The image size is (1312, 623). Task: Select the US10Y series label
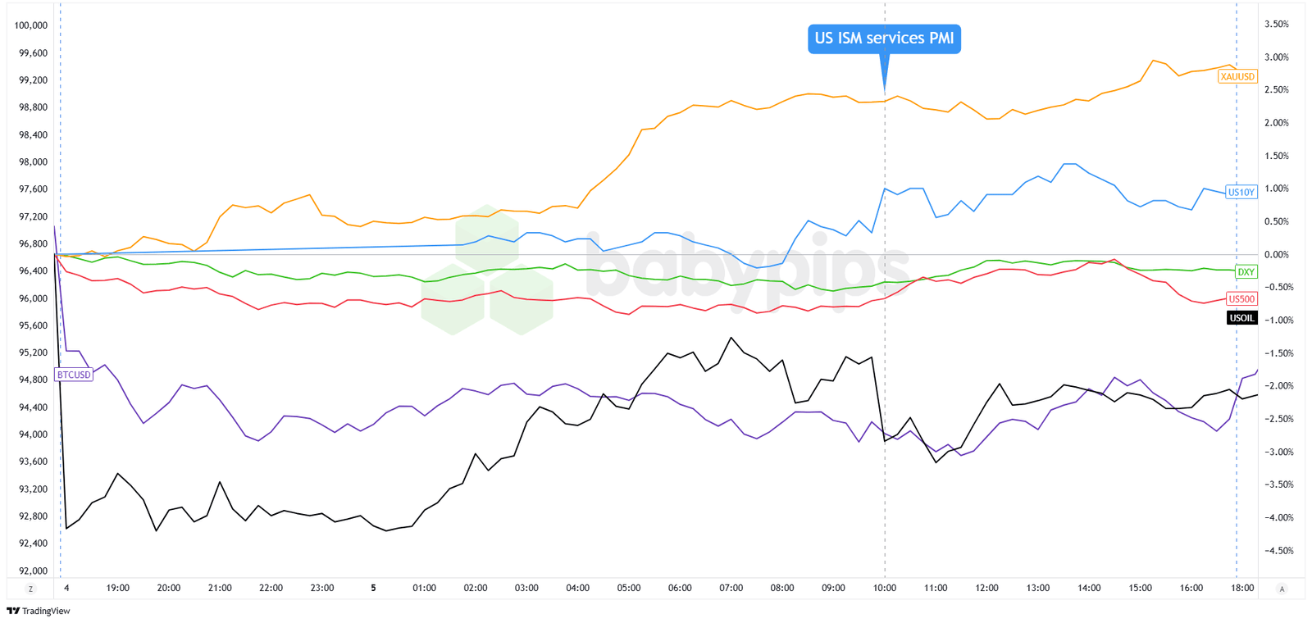pos(1241,193)
